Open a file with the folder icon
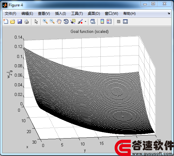The image size is (174, 156). (13, 21)
